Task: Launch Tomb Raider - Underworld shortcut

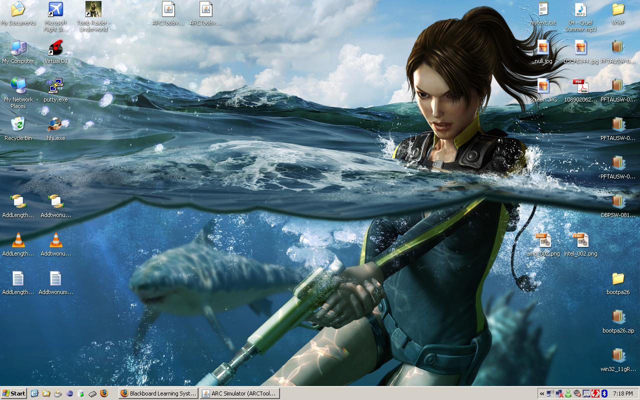Action: click(x=93, y=16)
